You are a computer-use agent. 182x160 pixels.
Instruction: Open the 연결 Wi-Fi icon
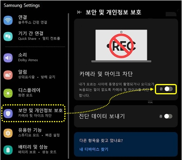click(x=8, y=20)
